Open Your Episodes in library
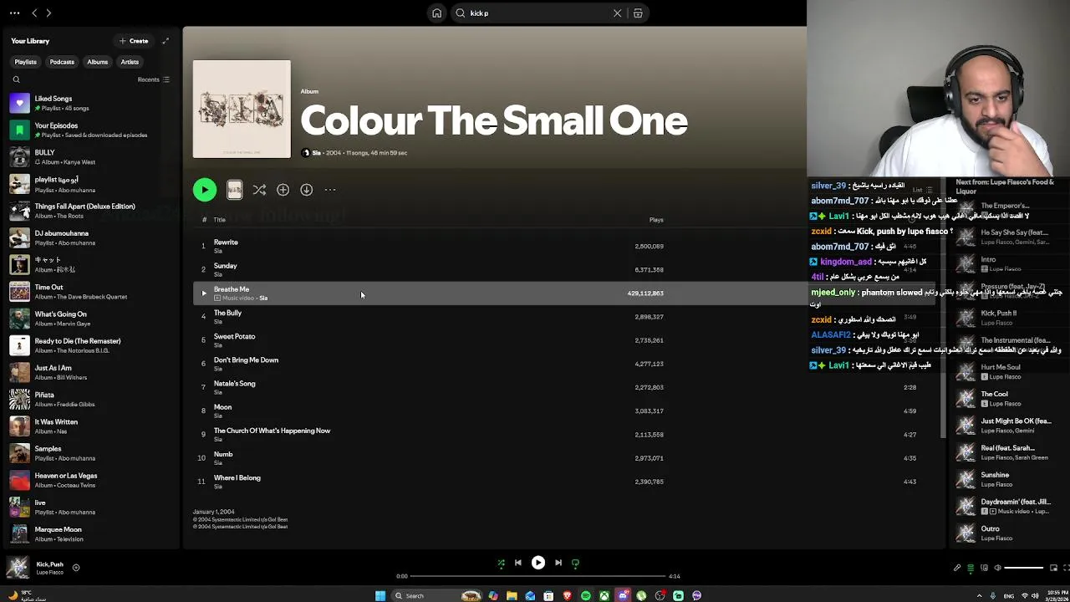The height and width of the screenshot is (602, 1070). 90,130
